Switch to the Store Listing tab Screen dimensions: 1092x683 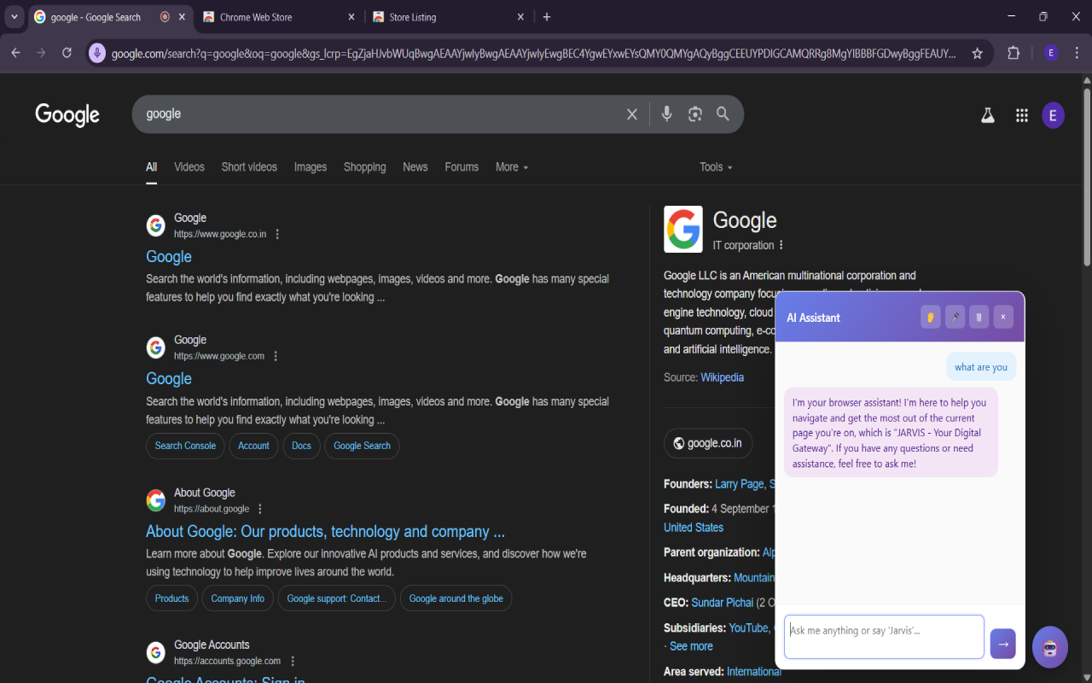click(x=450, y=17)
